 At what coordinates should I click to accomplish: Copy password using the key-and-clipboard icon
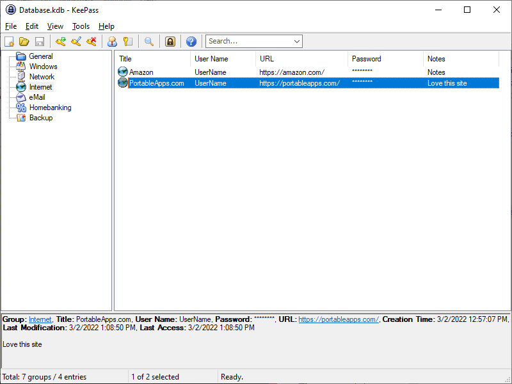128,42
